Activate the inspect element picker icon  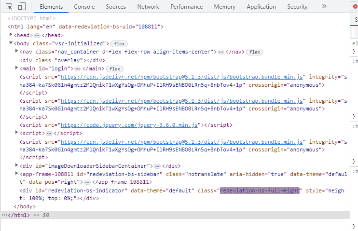click(9, 7)
